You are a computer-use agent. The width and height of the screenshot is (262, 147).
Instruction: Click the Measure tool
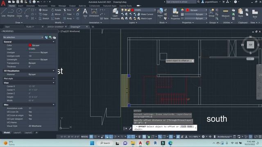(x=226, y=13)
